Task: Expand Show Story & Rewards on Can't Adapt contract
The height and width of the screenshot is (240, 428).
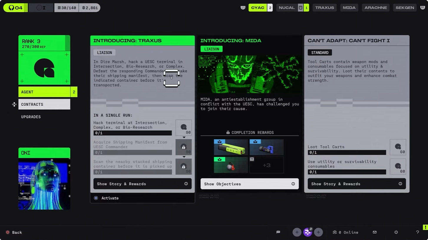Action: [356, 184]
